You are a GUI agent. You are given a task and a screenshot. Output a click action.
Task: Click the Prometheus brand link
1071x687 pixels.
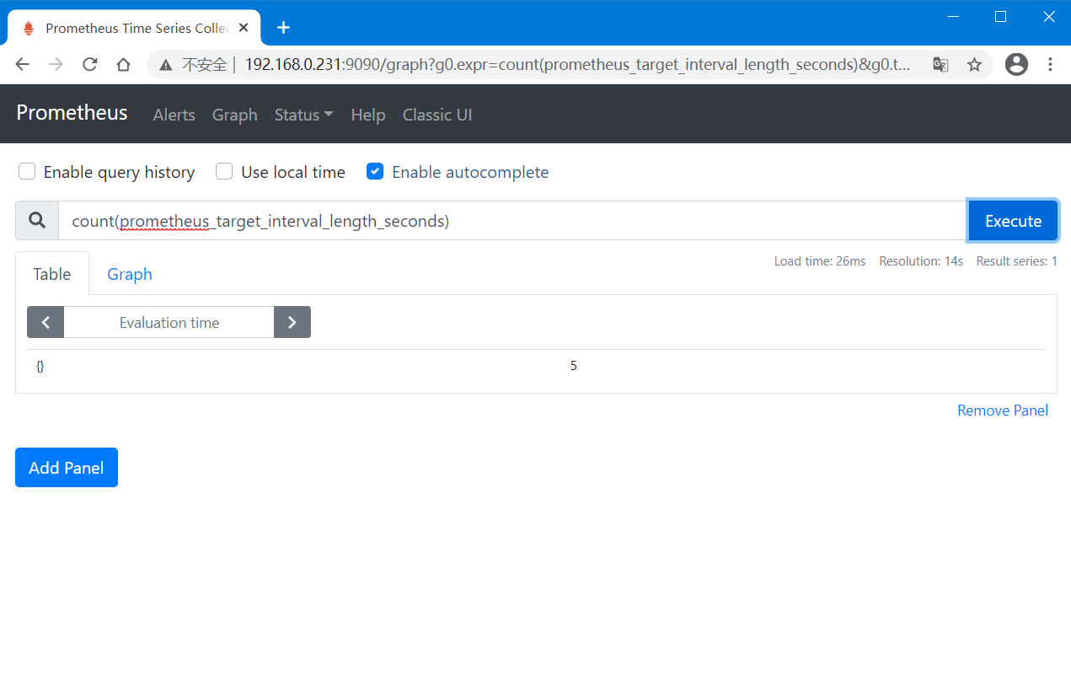pos(72,113)
